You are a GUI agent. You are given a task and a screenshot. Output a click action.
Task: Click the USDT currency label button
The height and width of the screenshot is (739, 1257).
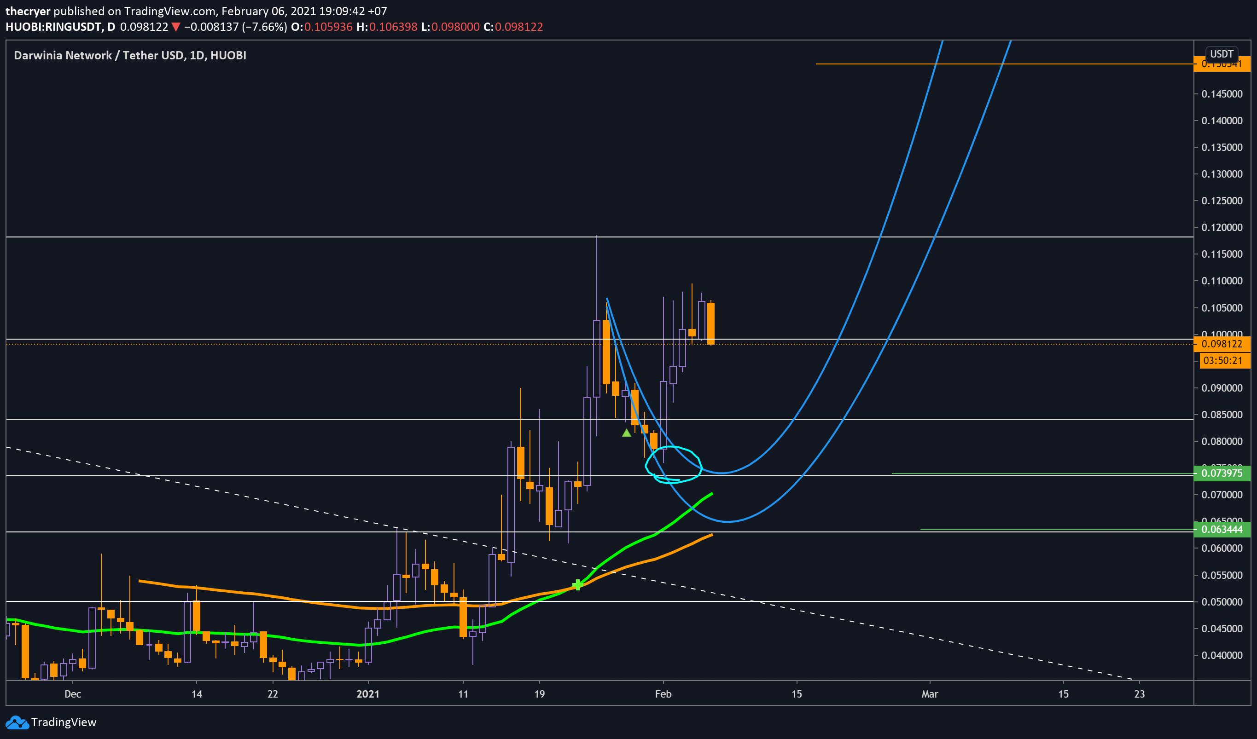pyautogui.click(x=1222, y=54)
